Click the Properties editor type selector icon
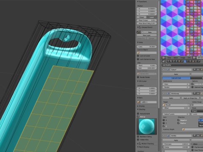The width and height of the screenshot is (203, 152). (x=164, y=61)
